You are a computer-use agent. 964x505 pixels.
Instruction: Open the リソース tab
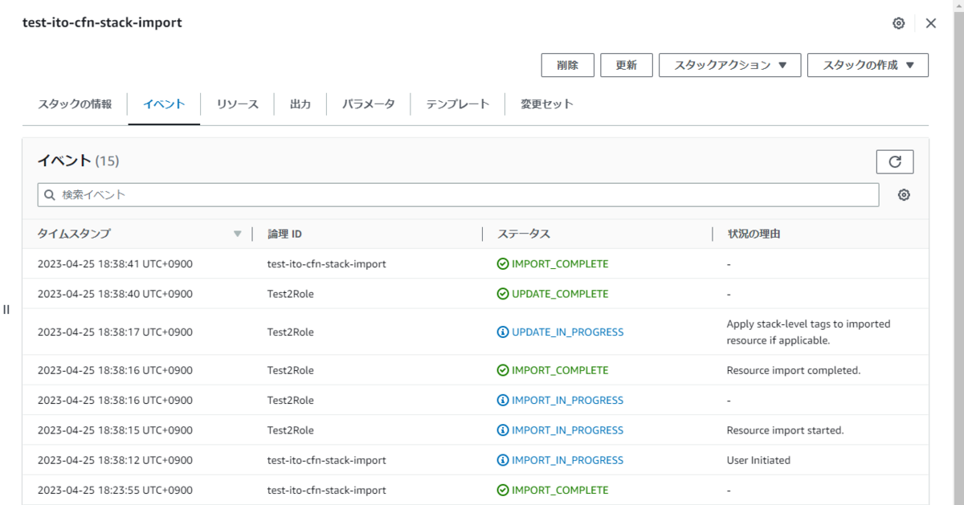[238, 104]
